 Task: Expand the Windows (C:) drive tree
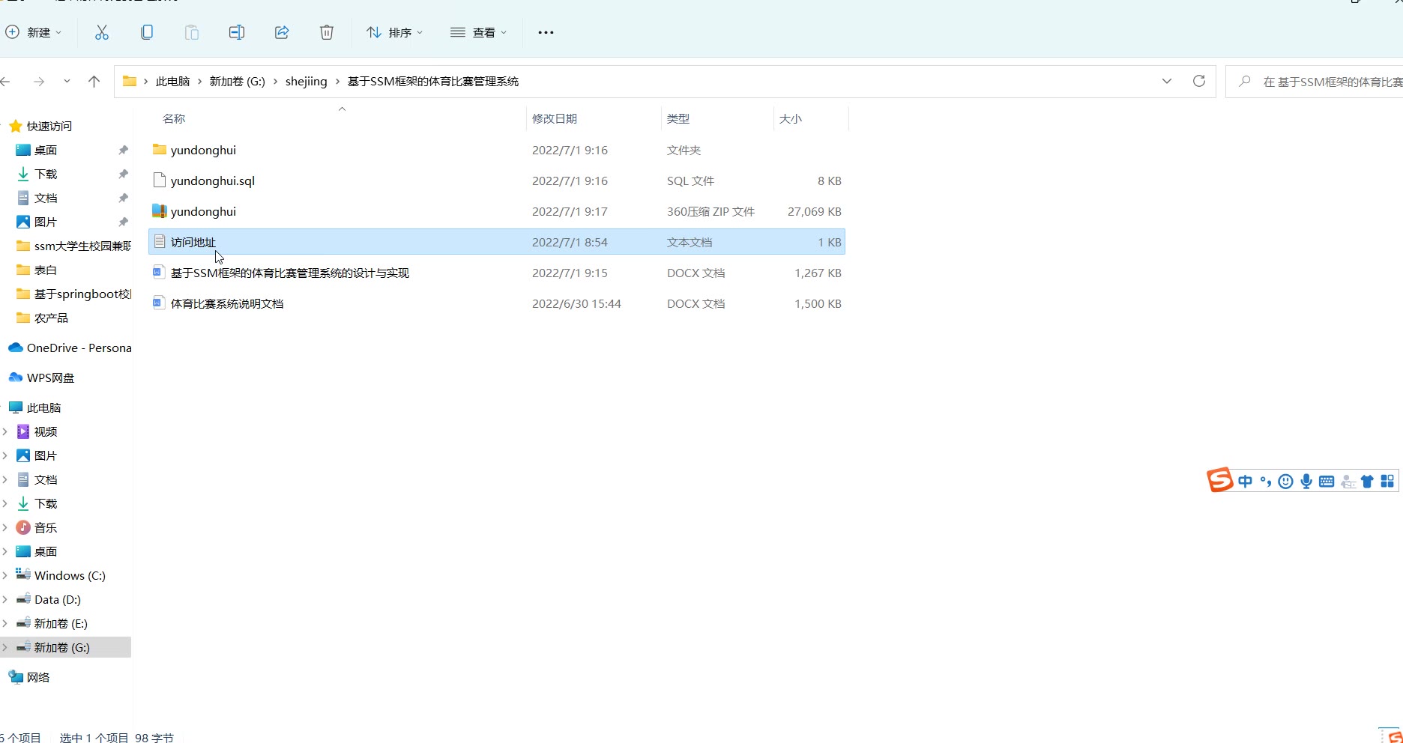point(5,576)
